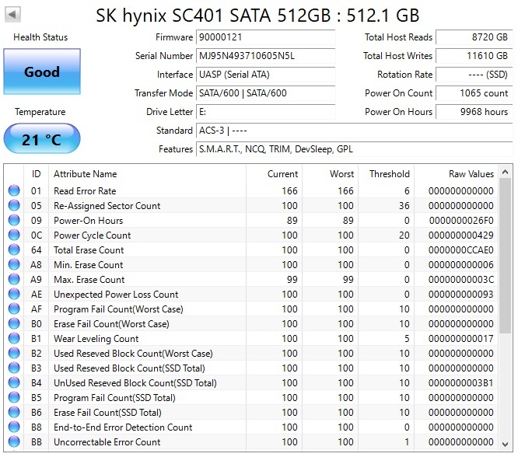Select the End-to-End Error Detection Count name
Screen dimensions: 518x457
click(x=123, y=427)
